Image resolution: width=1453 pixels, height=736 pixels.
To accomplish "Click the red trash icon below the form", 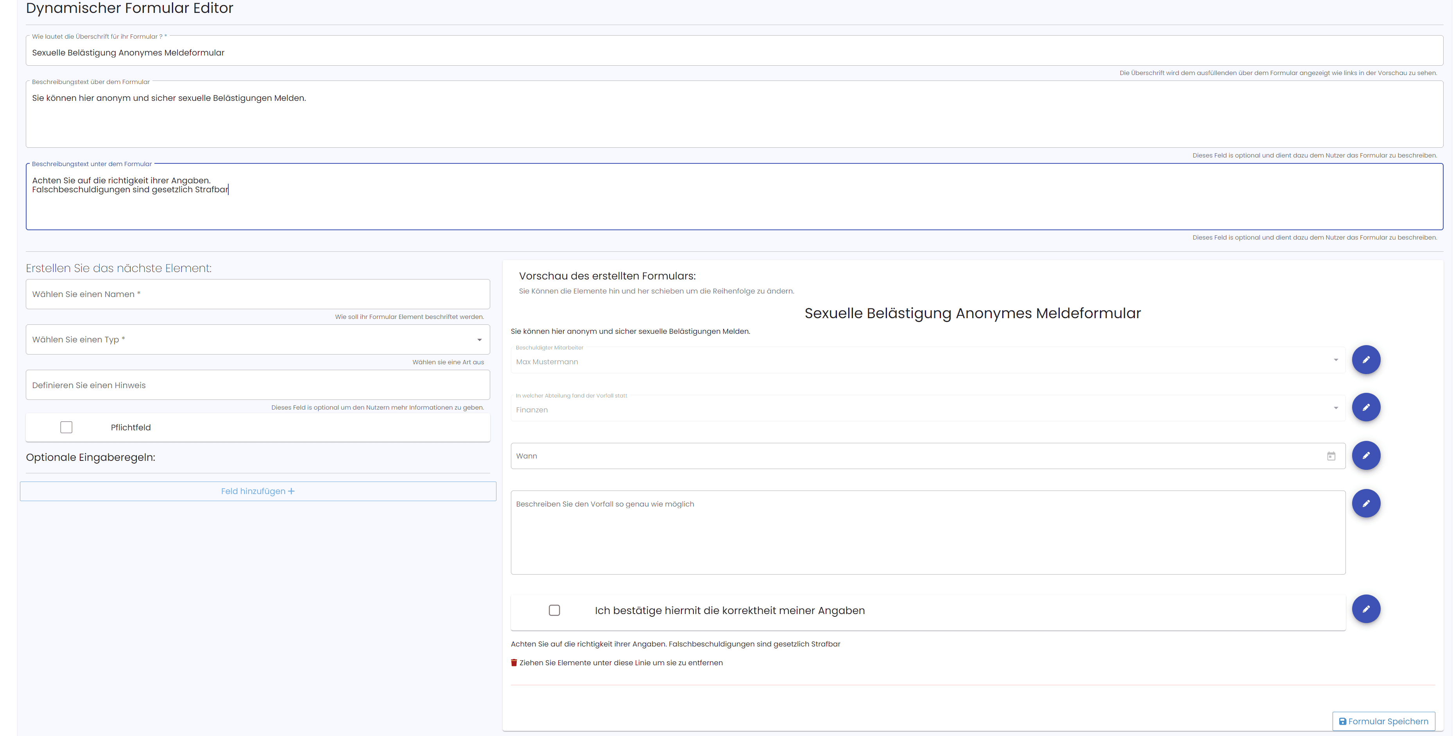I will coord(514,663).
